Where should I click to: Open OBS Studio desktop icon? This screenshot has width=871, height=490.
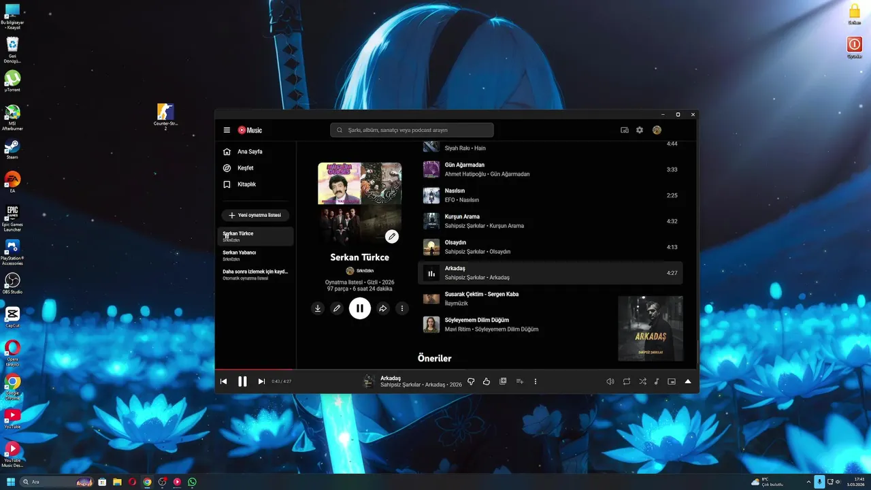pyautogui.click(x=12, y=284)
